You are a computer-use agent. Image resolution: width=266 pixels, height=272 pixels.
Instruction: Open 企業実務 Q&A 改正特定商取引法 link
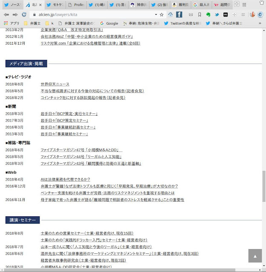coord(72,30)
